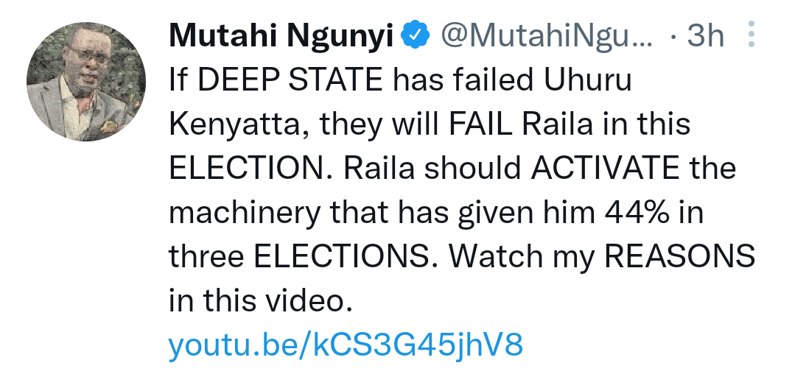Click the name Uhuru in the tweet
The image size is (792, 388).
coord(578,81)
